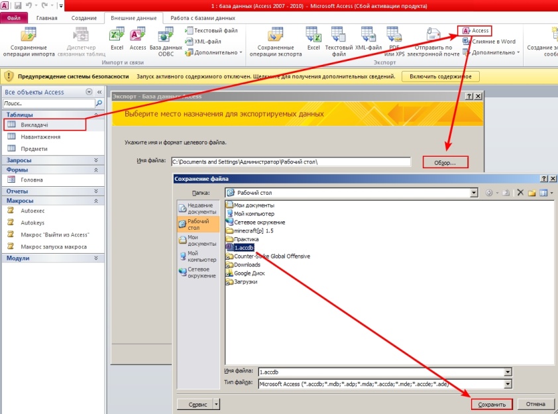Open Linked Table Manager (Диспетчер связанных таблиц)
558x414 pixels.
[x=81, y=42]
